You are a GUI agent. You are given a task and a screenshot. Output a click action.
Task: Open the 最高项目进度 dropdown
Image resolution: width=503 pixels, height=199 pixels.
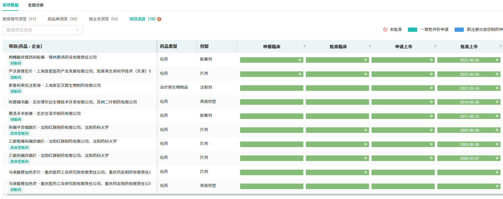(x=43, y=30)
